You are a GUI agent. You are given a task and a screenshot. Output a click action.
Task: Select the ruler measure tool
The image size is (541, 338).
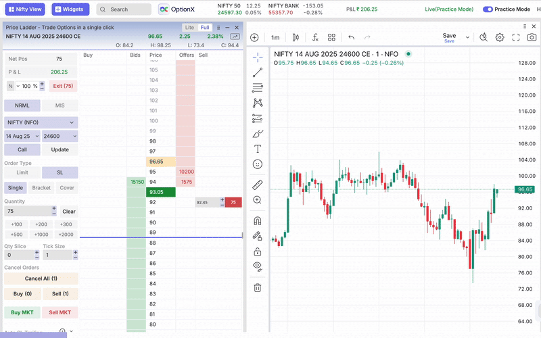pyautogui.click(x=257, y=185)
